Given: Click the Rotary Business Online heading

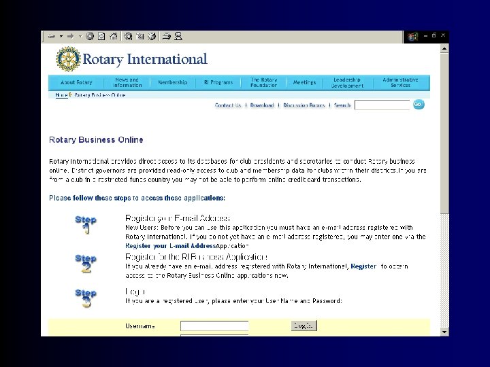Looking at the screenshot, I should pyautogui.click(x=96, y=140).
